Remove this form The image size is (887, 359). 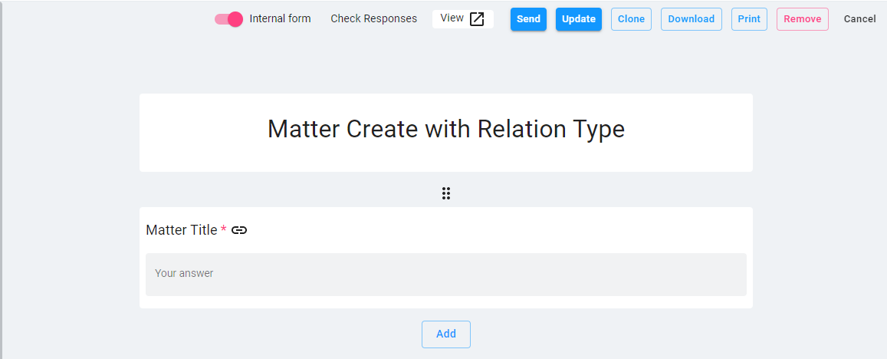[802, 19]
